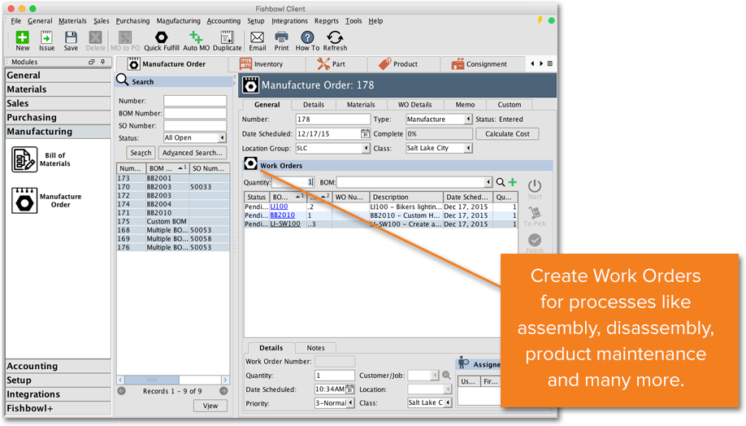Screen dimensions: 746x426
Task: Open the Status All Open dropdown
Action: [x=222, y=138]
